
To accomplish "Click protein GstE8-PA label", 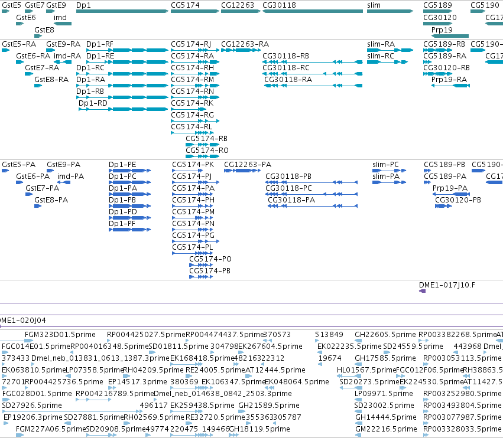I will pos(51,200).
